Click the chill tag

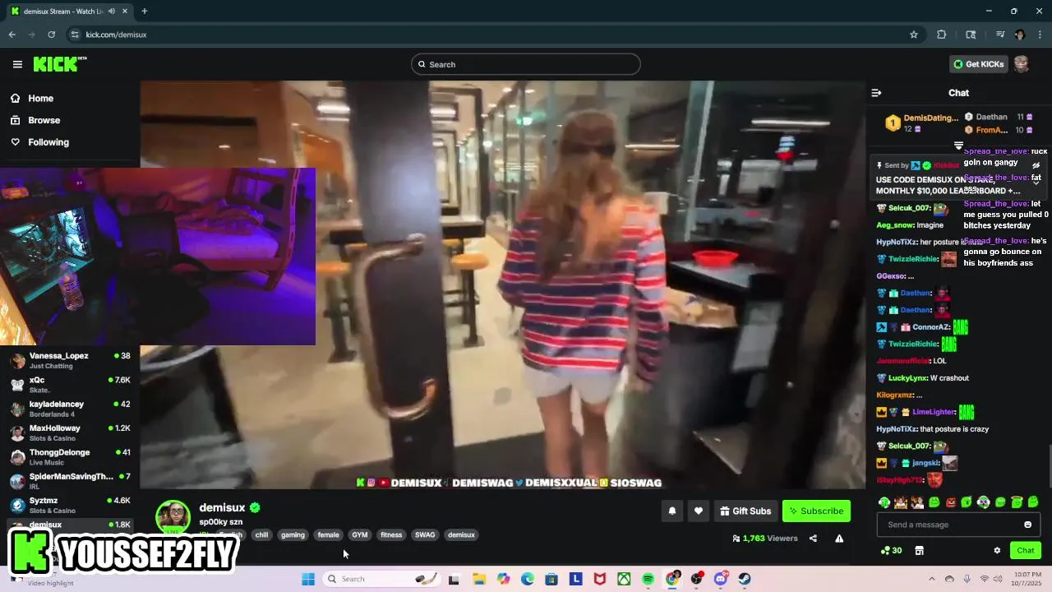pyautogui.click(x=261, y=534)
